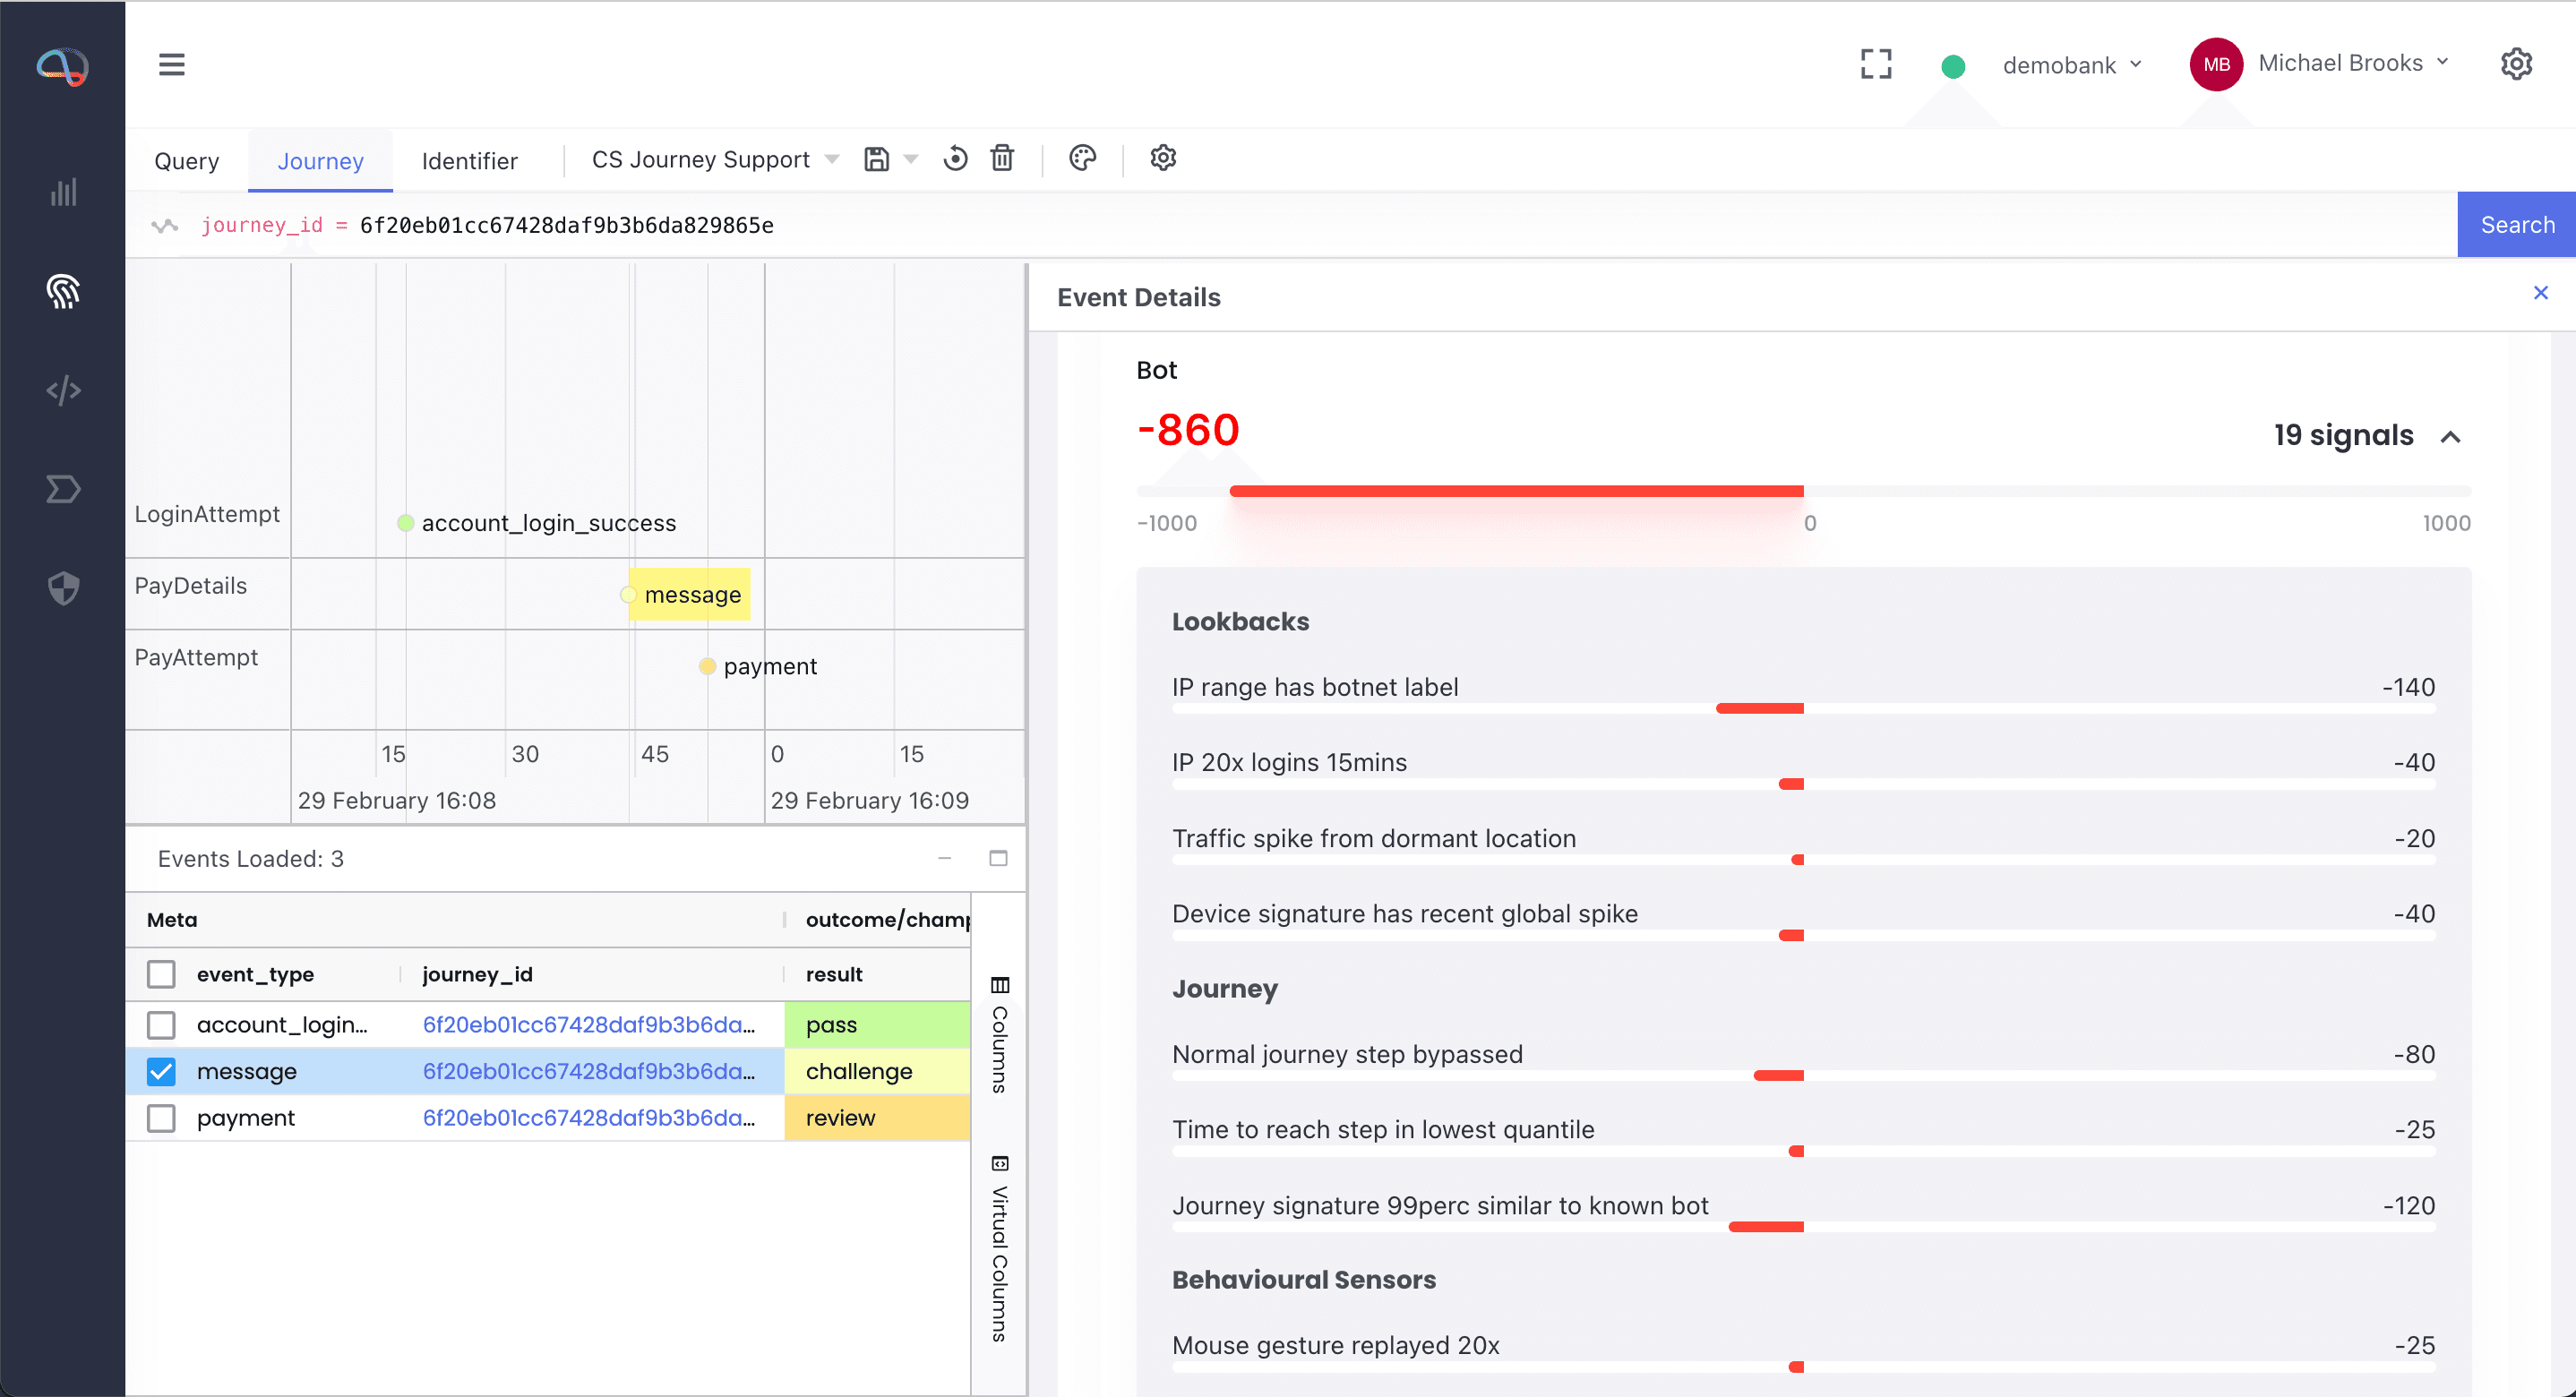Click the save disk toolbar icon
This screenshot has height=1397, width=2576.
pyautogui.click(x=876, y=159)
